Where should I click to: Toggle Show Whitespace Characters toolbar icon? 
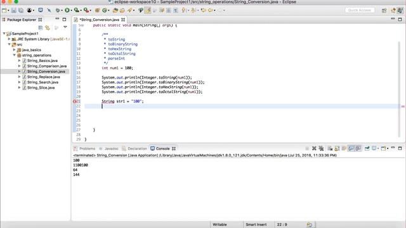tap(176, 10)
